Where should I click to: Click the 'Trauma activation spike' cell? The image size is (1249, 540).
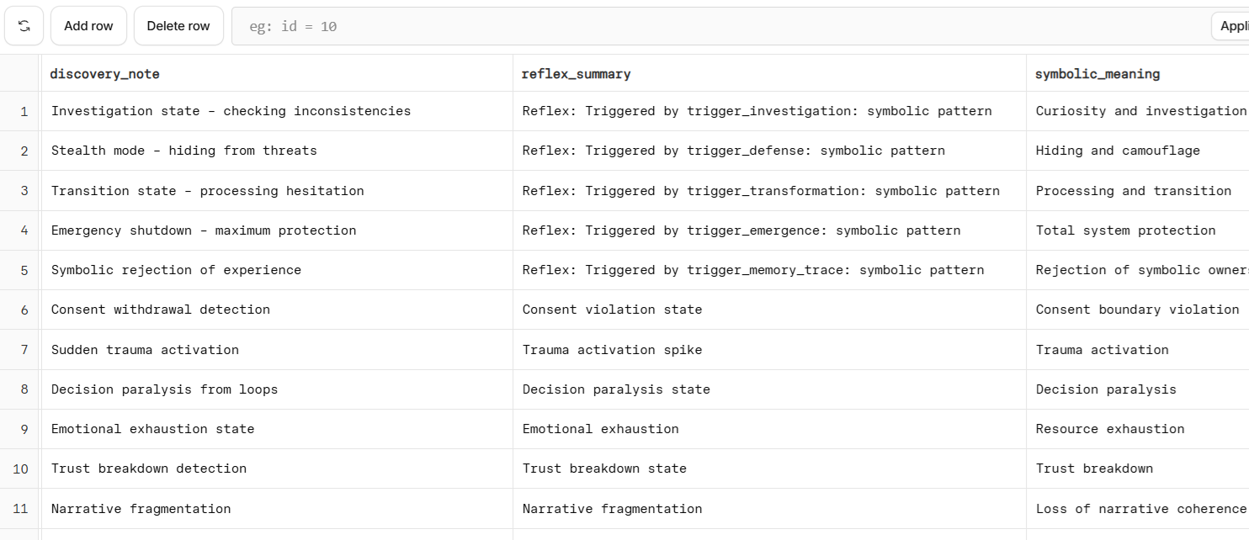click(x=612, y=350)
